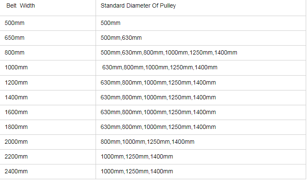Click the 2400mm belt width cell
The height and width of the screenshot is (186, 307).
tap(48, 172)
